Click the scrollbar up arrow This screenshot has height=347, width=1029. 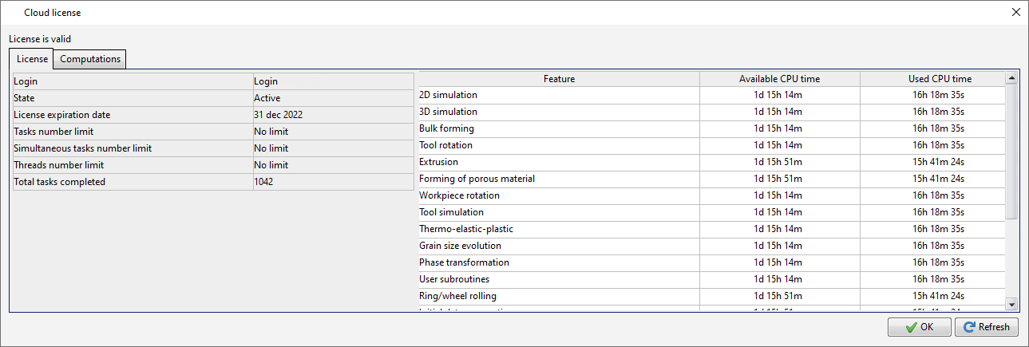tap(1011, 78)
